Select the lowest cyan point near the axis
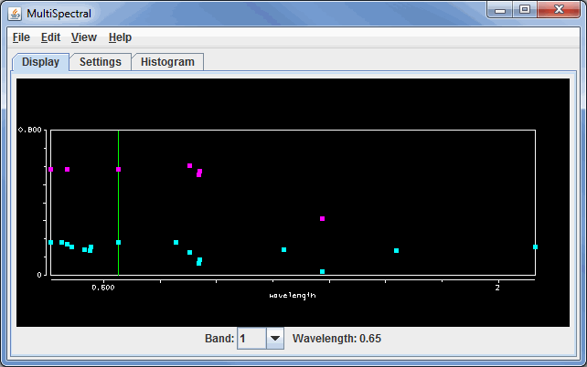Screen dimensions: 587x367 tap(323, 271)
